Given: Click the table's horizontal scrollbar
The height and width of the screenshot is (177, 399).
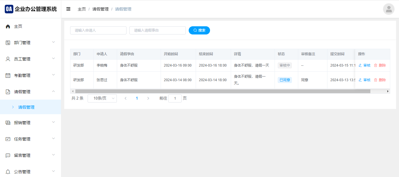Looking at the screenshot, I should [223, 91].
